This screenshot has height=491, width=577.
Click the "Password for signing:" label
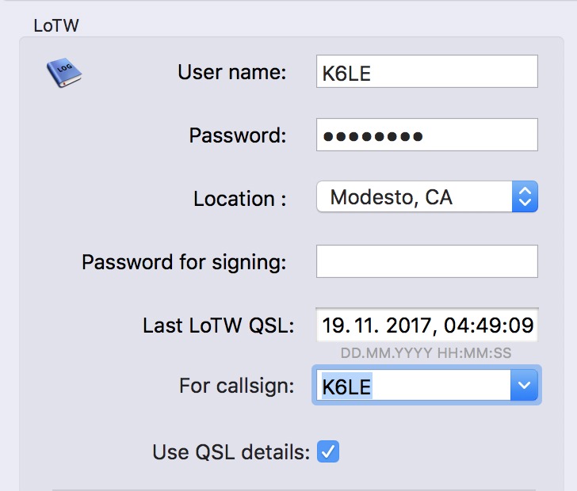click(x=184, y=261)
